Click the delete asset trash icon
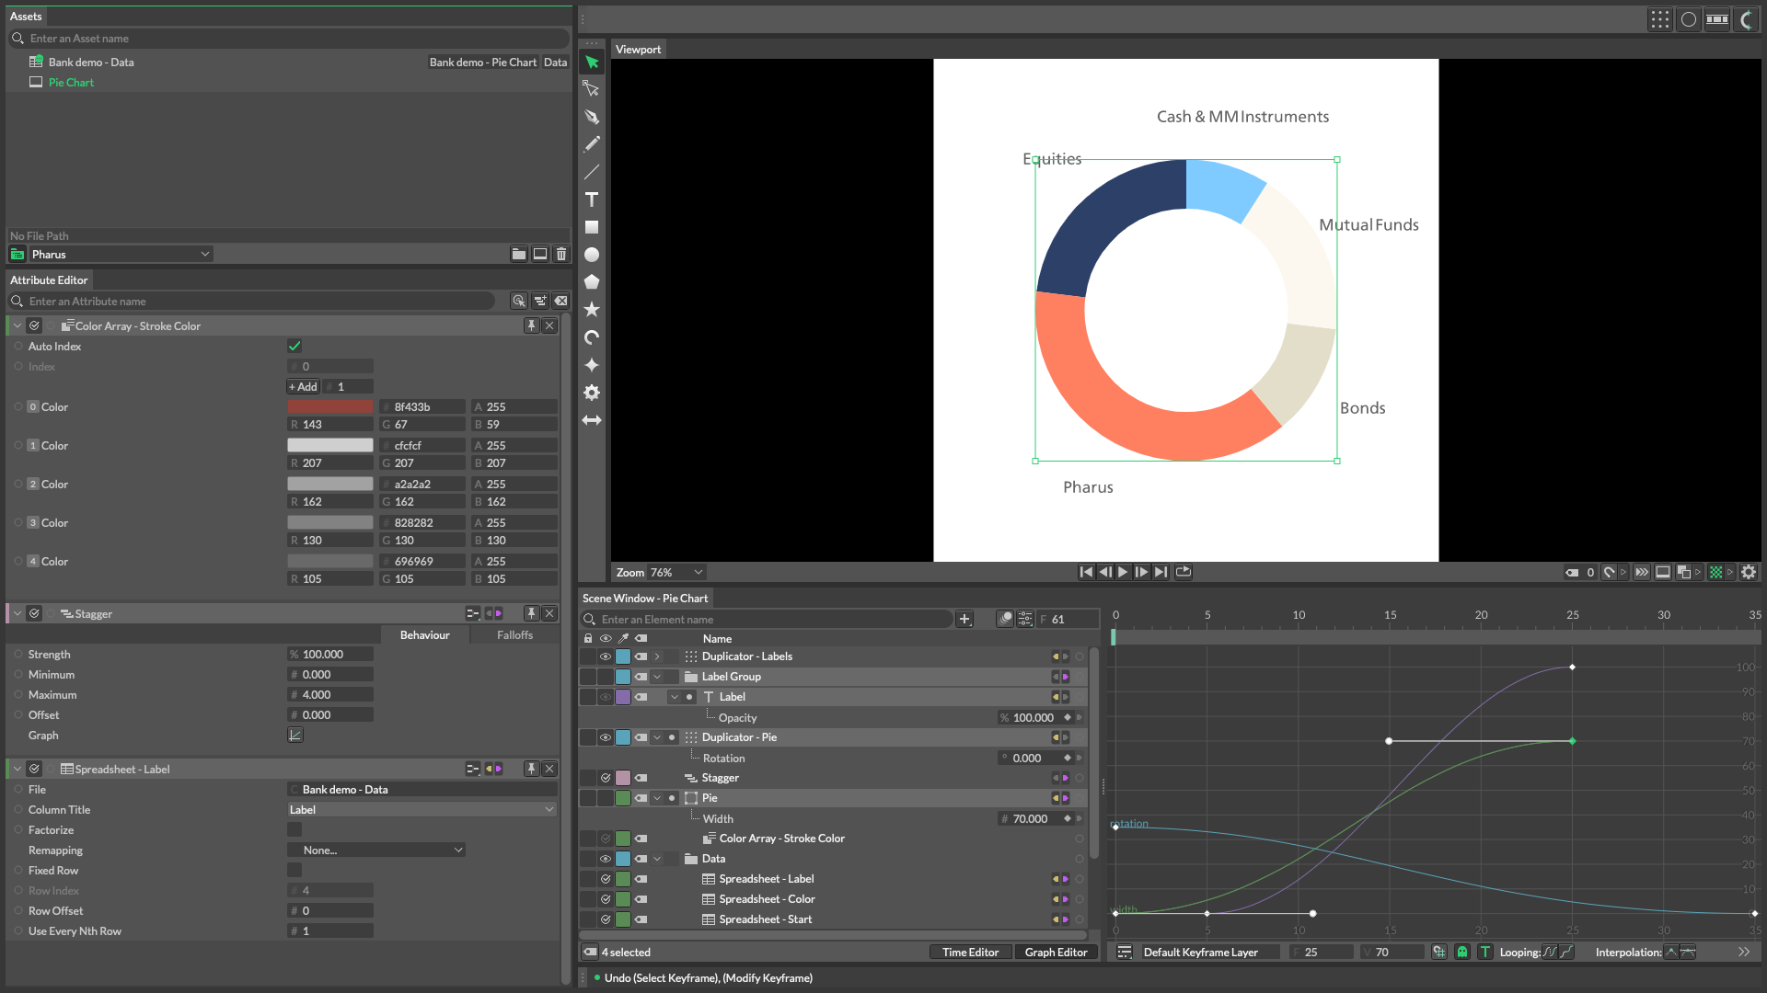 [x=561, y=254]
